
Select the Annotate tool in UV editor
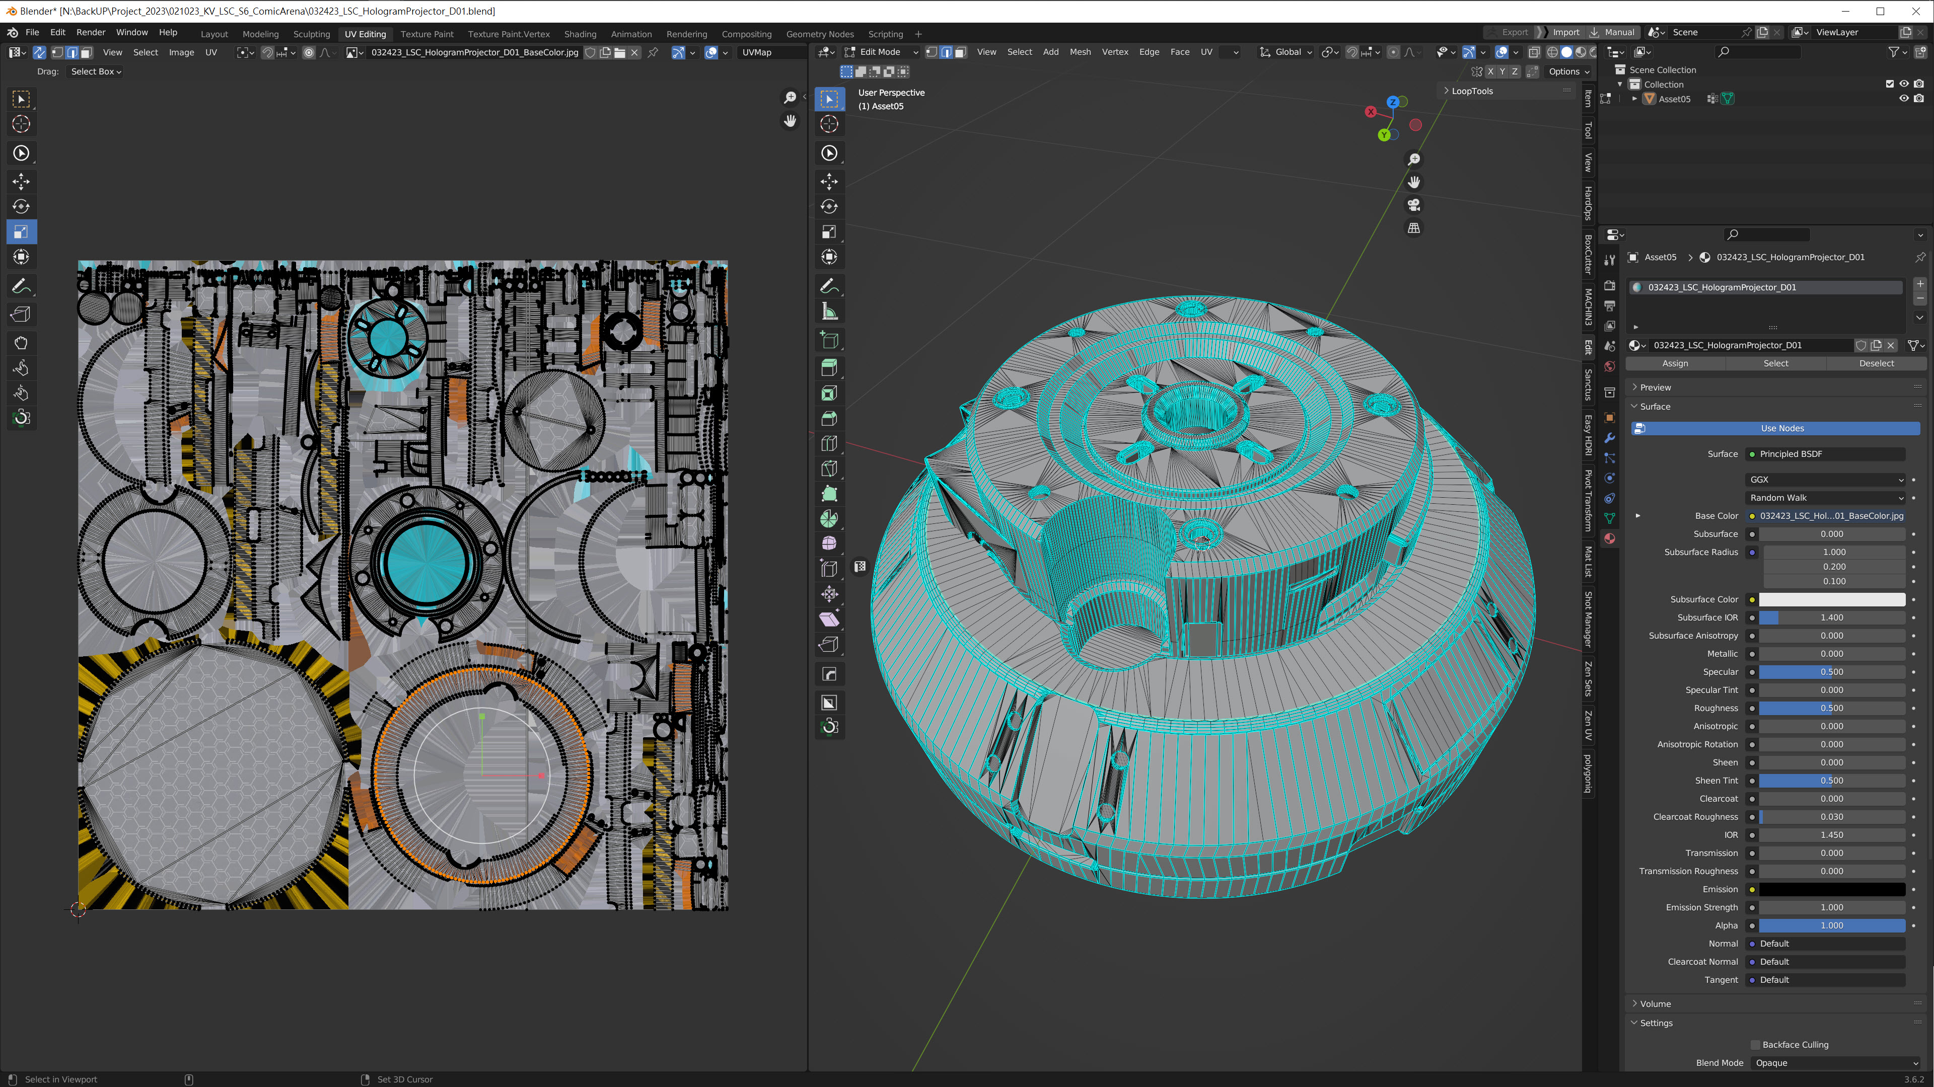tap(21, 286)
